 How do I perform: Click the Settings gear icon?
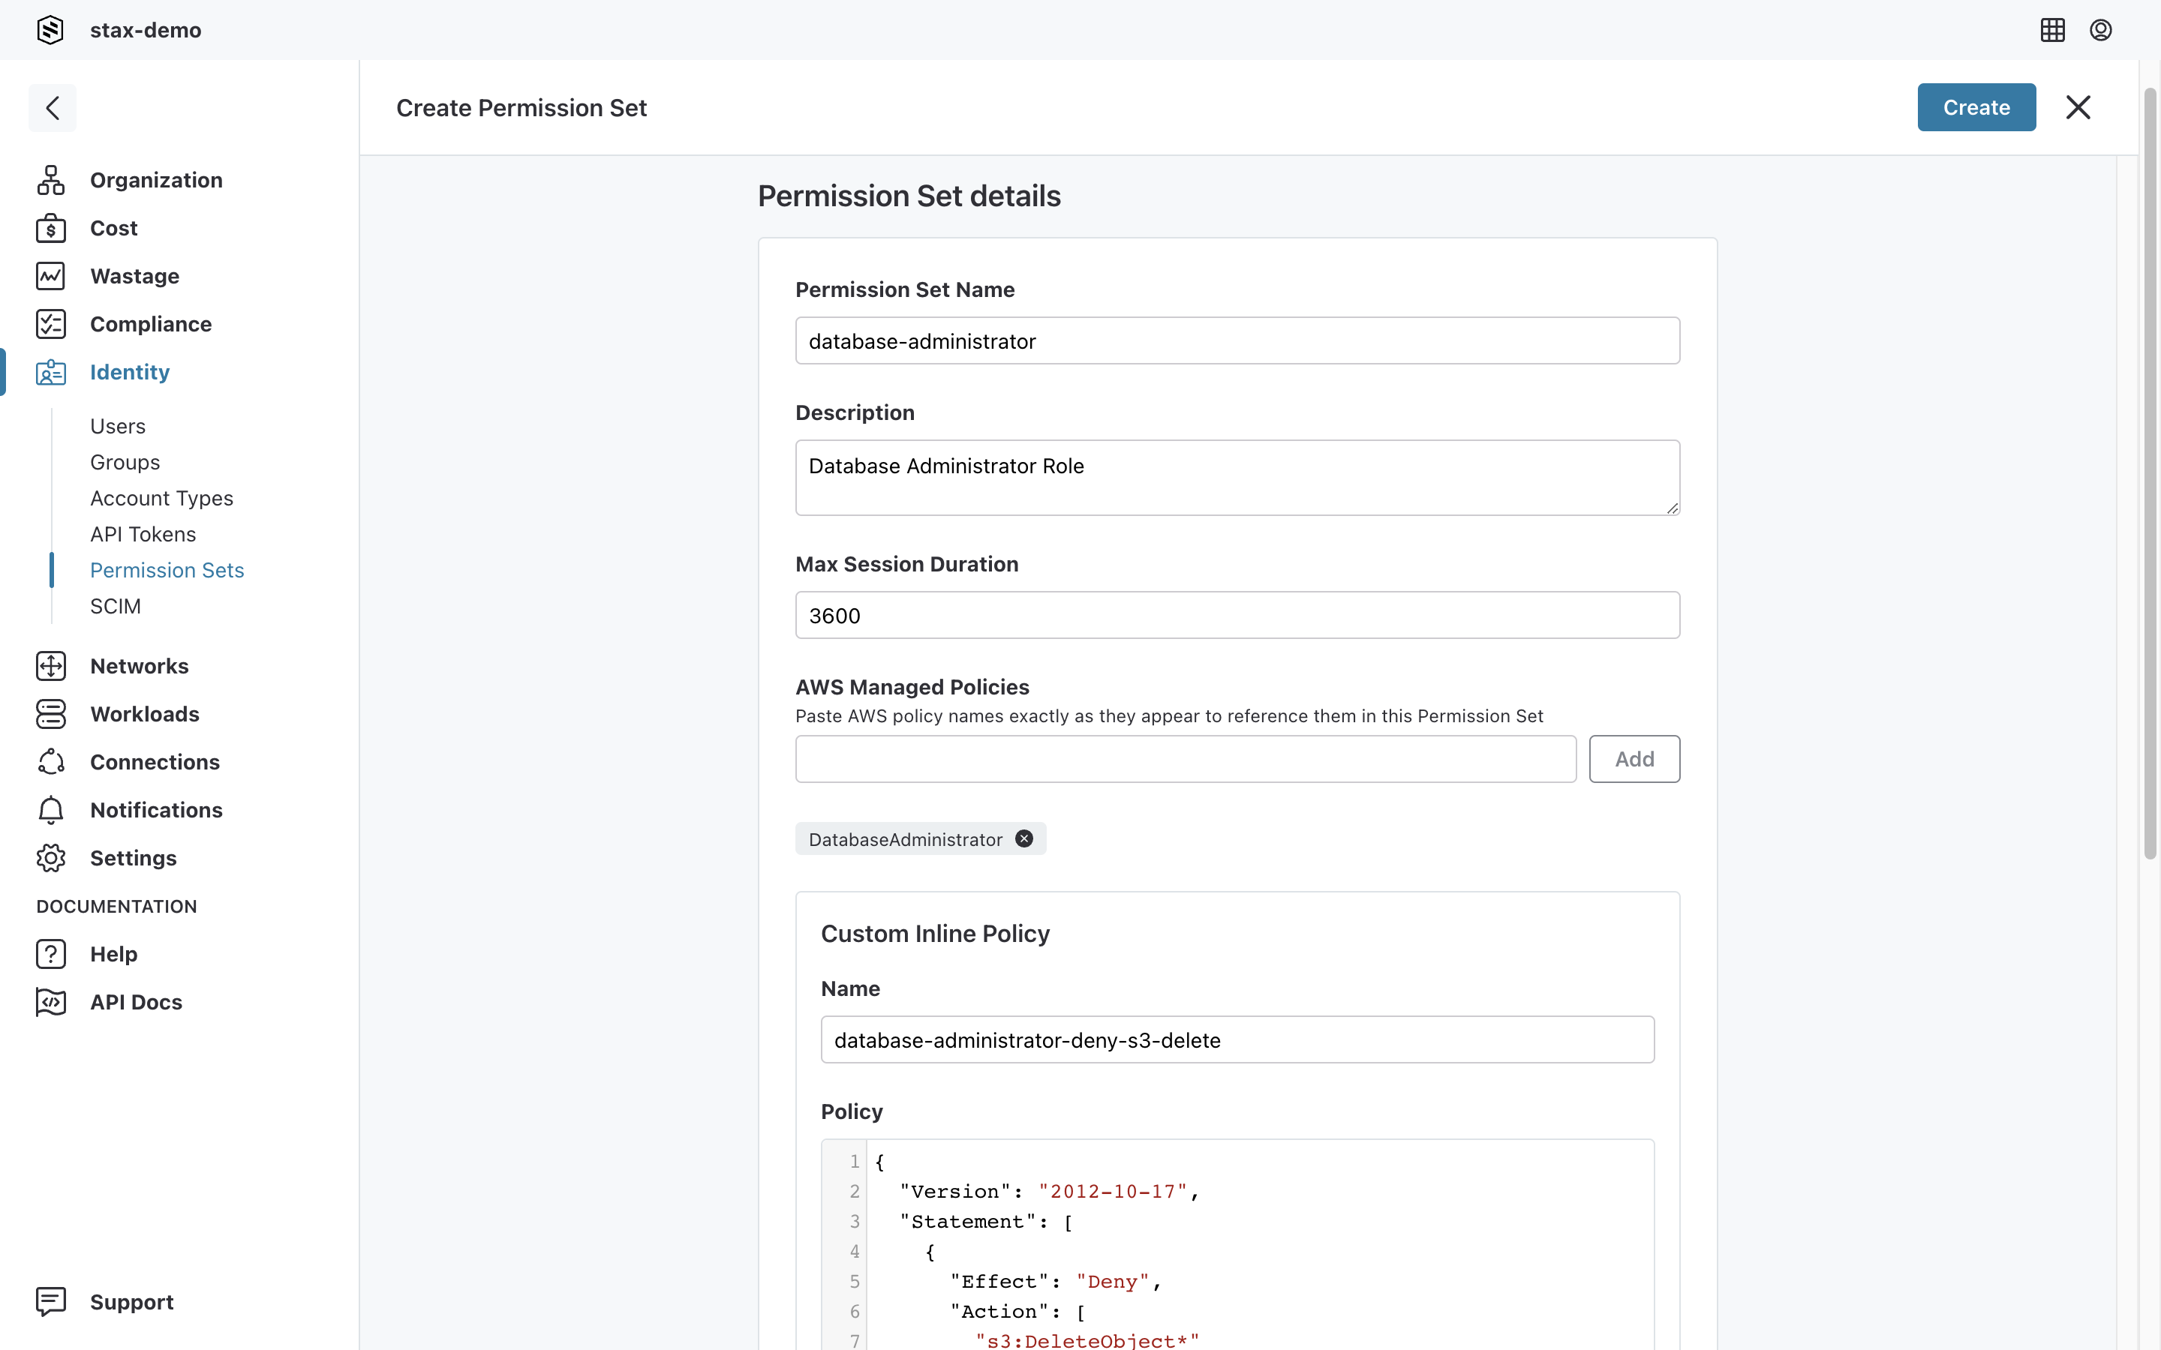coord(51,857)
